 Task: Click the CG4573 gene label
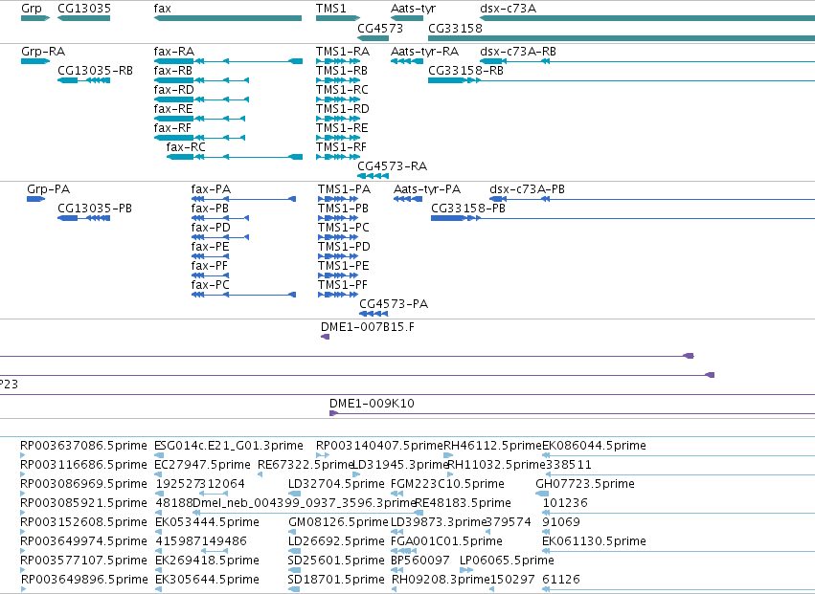[x=380, y=28]
